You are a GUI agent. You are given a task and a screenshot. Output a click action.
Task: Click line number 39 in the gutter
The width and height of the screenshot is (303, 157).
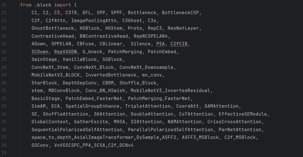[x=4, y=153]
